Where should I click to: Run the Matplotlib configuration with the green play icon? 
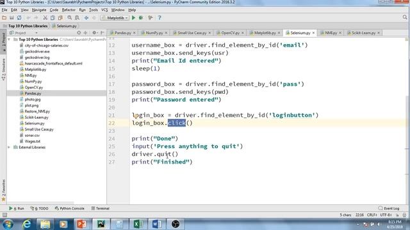coord(133,18)
